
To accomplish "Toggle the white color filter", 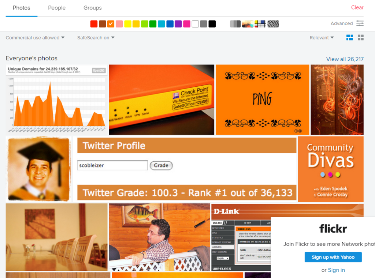I will pyautogui.click(x=195, y=24).
